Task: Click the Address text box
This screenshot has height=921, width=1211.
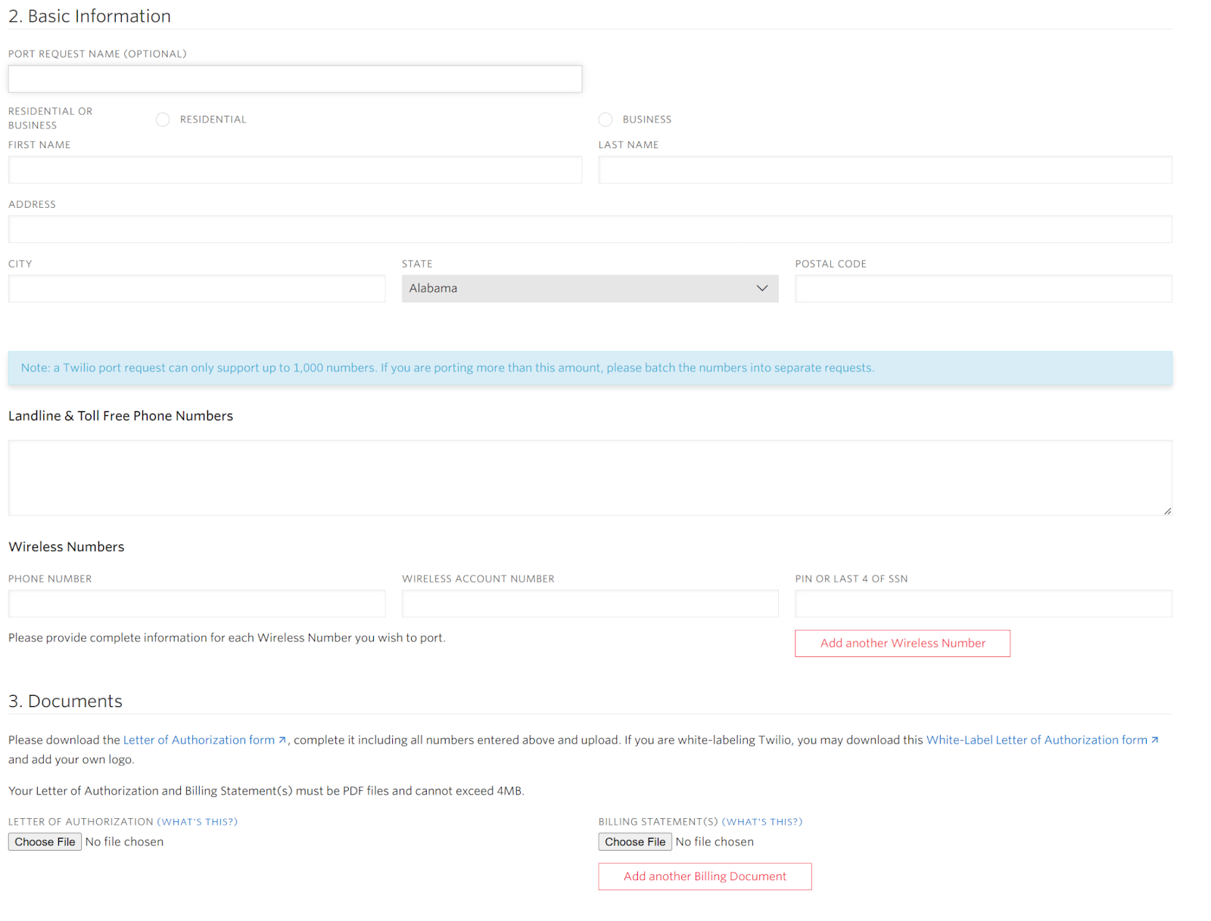Action: coord(590,229)
